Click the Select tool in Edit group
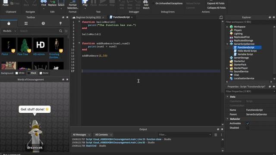276x155 pixels. [61, 3]
